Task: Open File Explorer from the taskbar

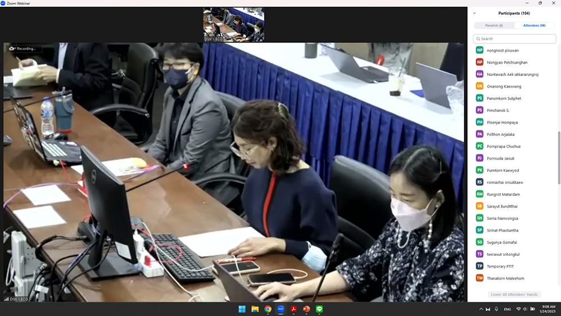Action: (255, 309)
